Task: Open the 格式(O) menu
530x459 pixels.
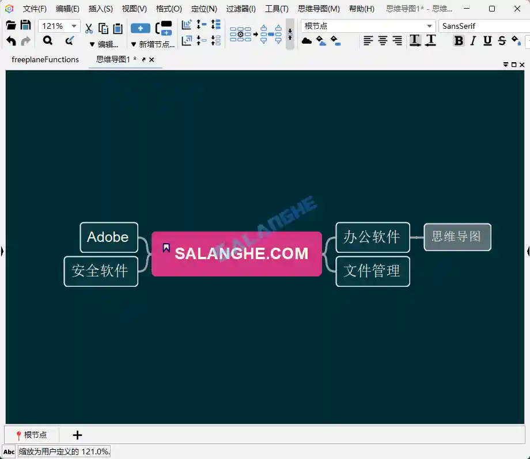Action: pos(168,9)
